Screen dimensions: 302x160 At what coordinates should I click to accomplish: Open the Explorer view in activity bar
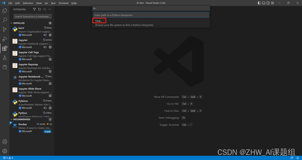5,11
